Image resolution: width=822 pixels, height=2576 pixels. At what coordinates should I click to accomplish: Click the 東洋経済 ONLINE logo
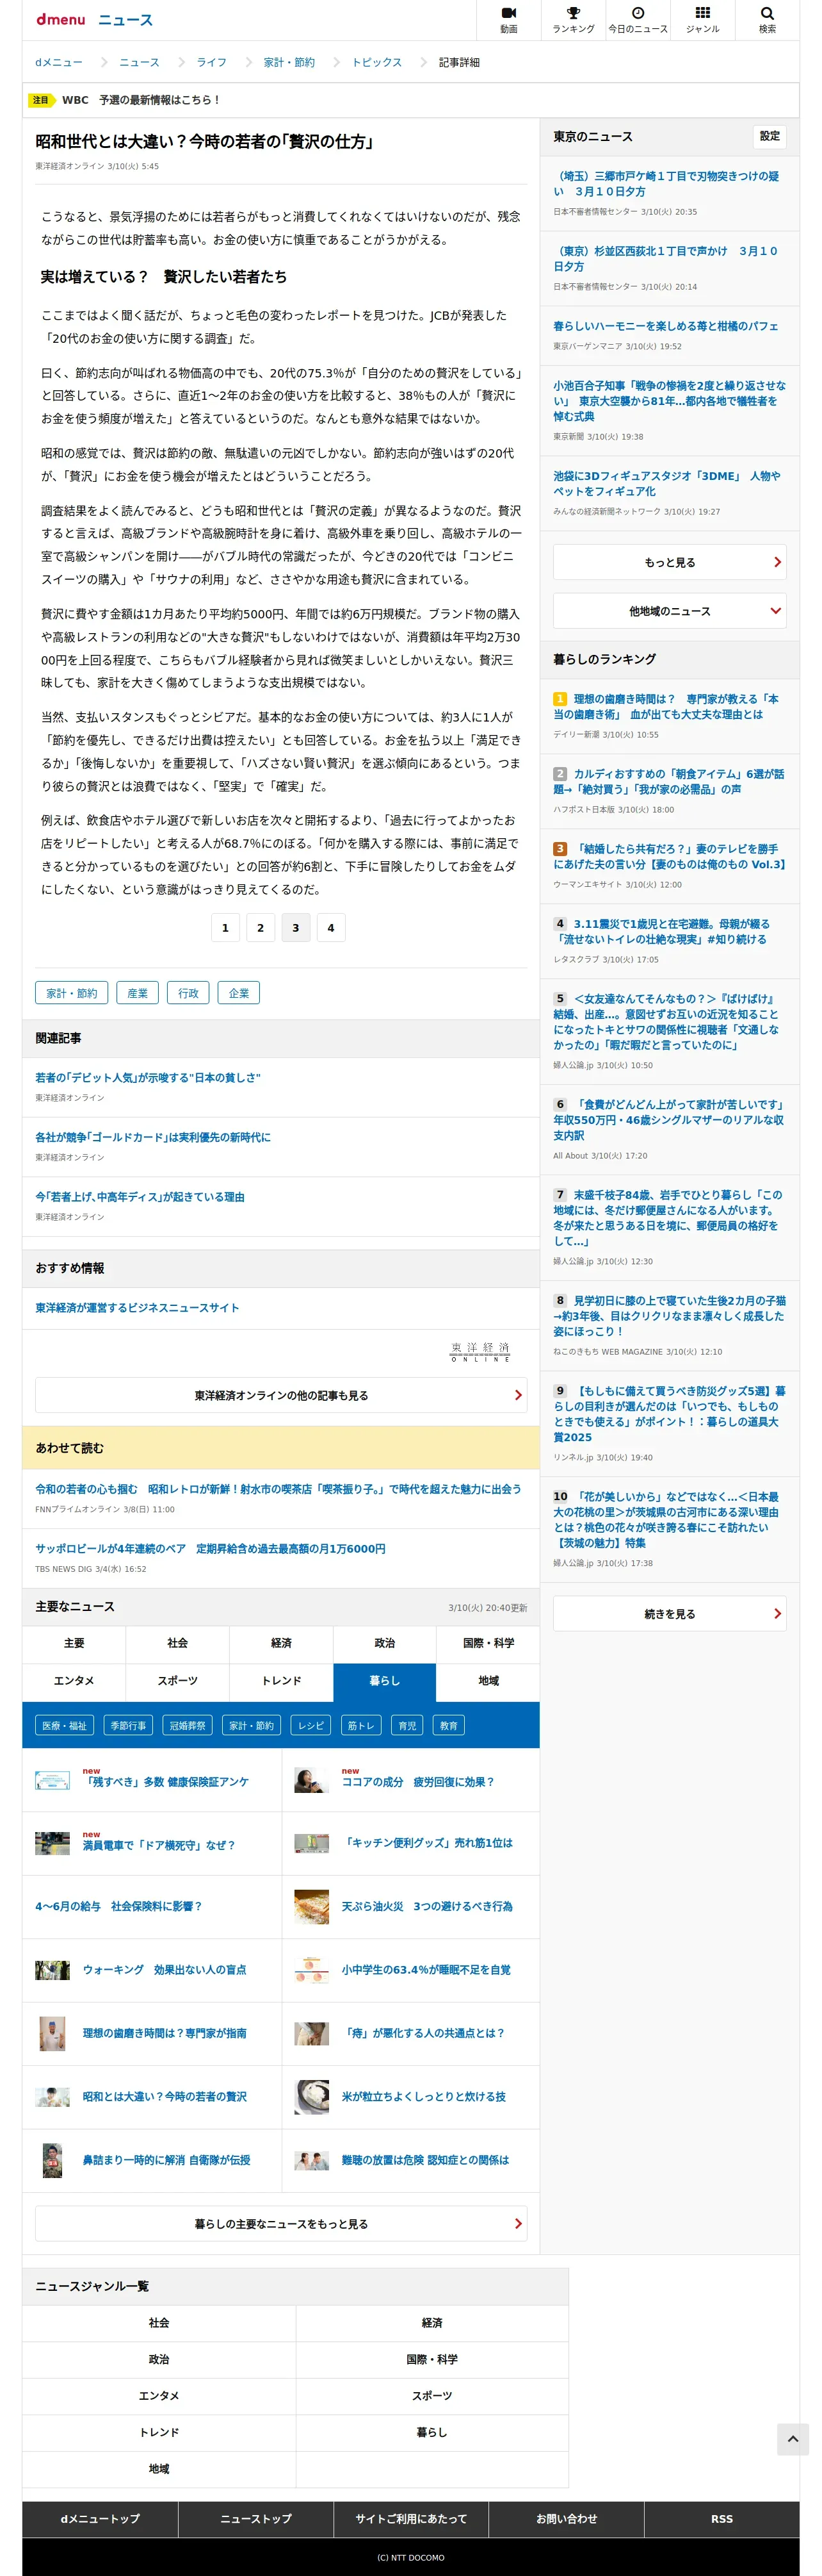pos(480,1352)
